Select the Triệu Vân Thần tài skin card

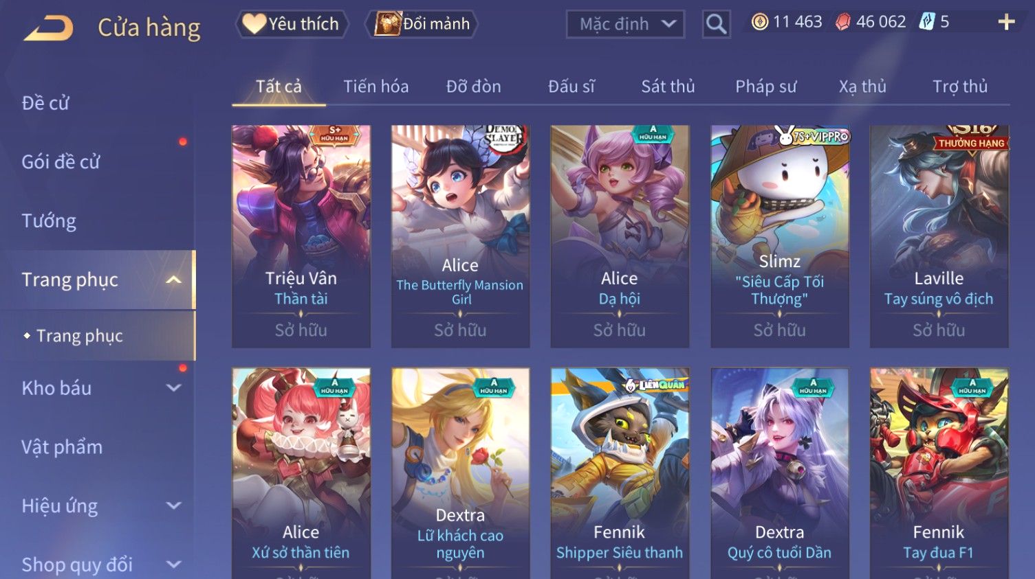(301, 236)
